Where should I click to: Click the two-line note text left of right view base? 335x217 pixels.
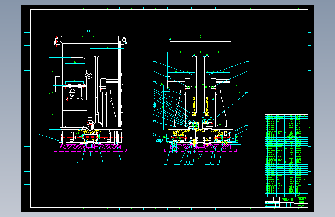pyautogui.click(x=160, y=141)
